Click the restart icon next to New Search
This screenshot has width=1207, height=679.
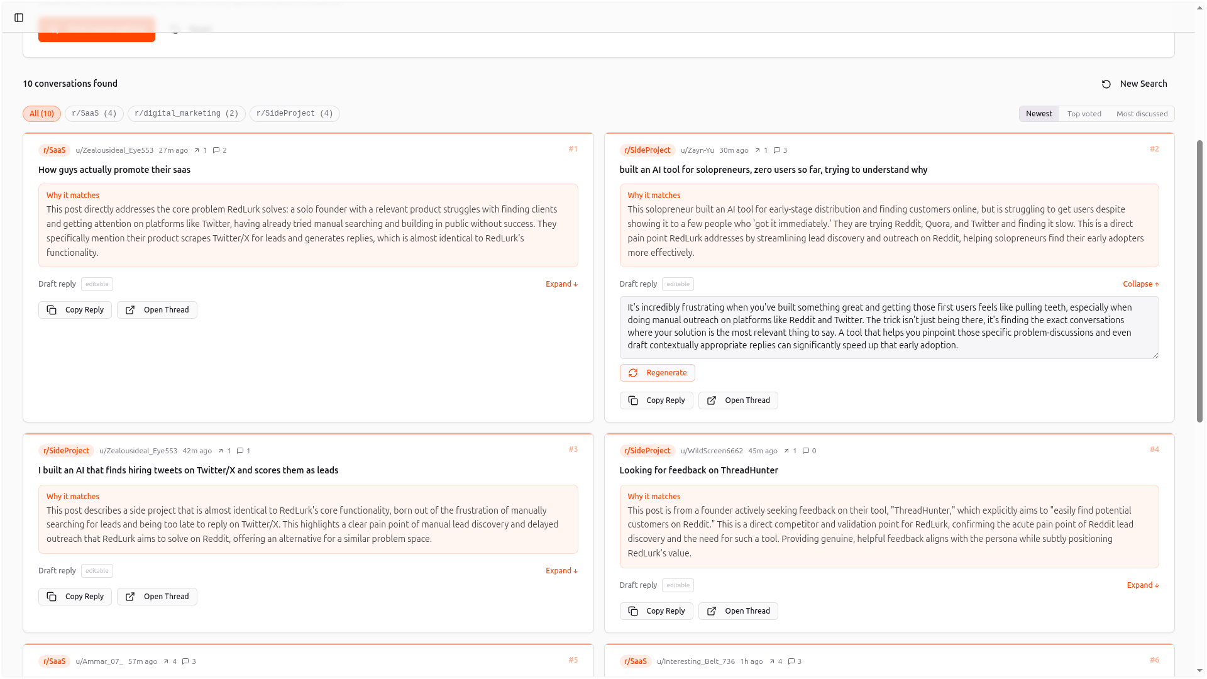[1105, 83]
